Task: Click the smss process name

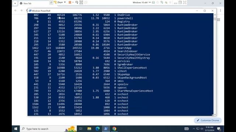Action: pyautogui.click(x=121, y=81)
